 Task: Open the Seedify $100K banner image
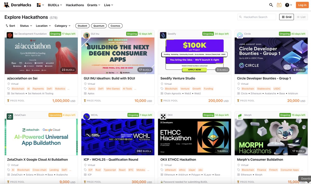click(194, 56)
